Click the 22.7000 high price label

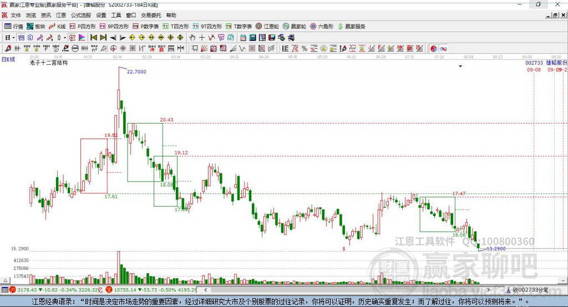[x=136, y=71]
